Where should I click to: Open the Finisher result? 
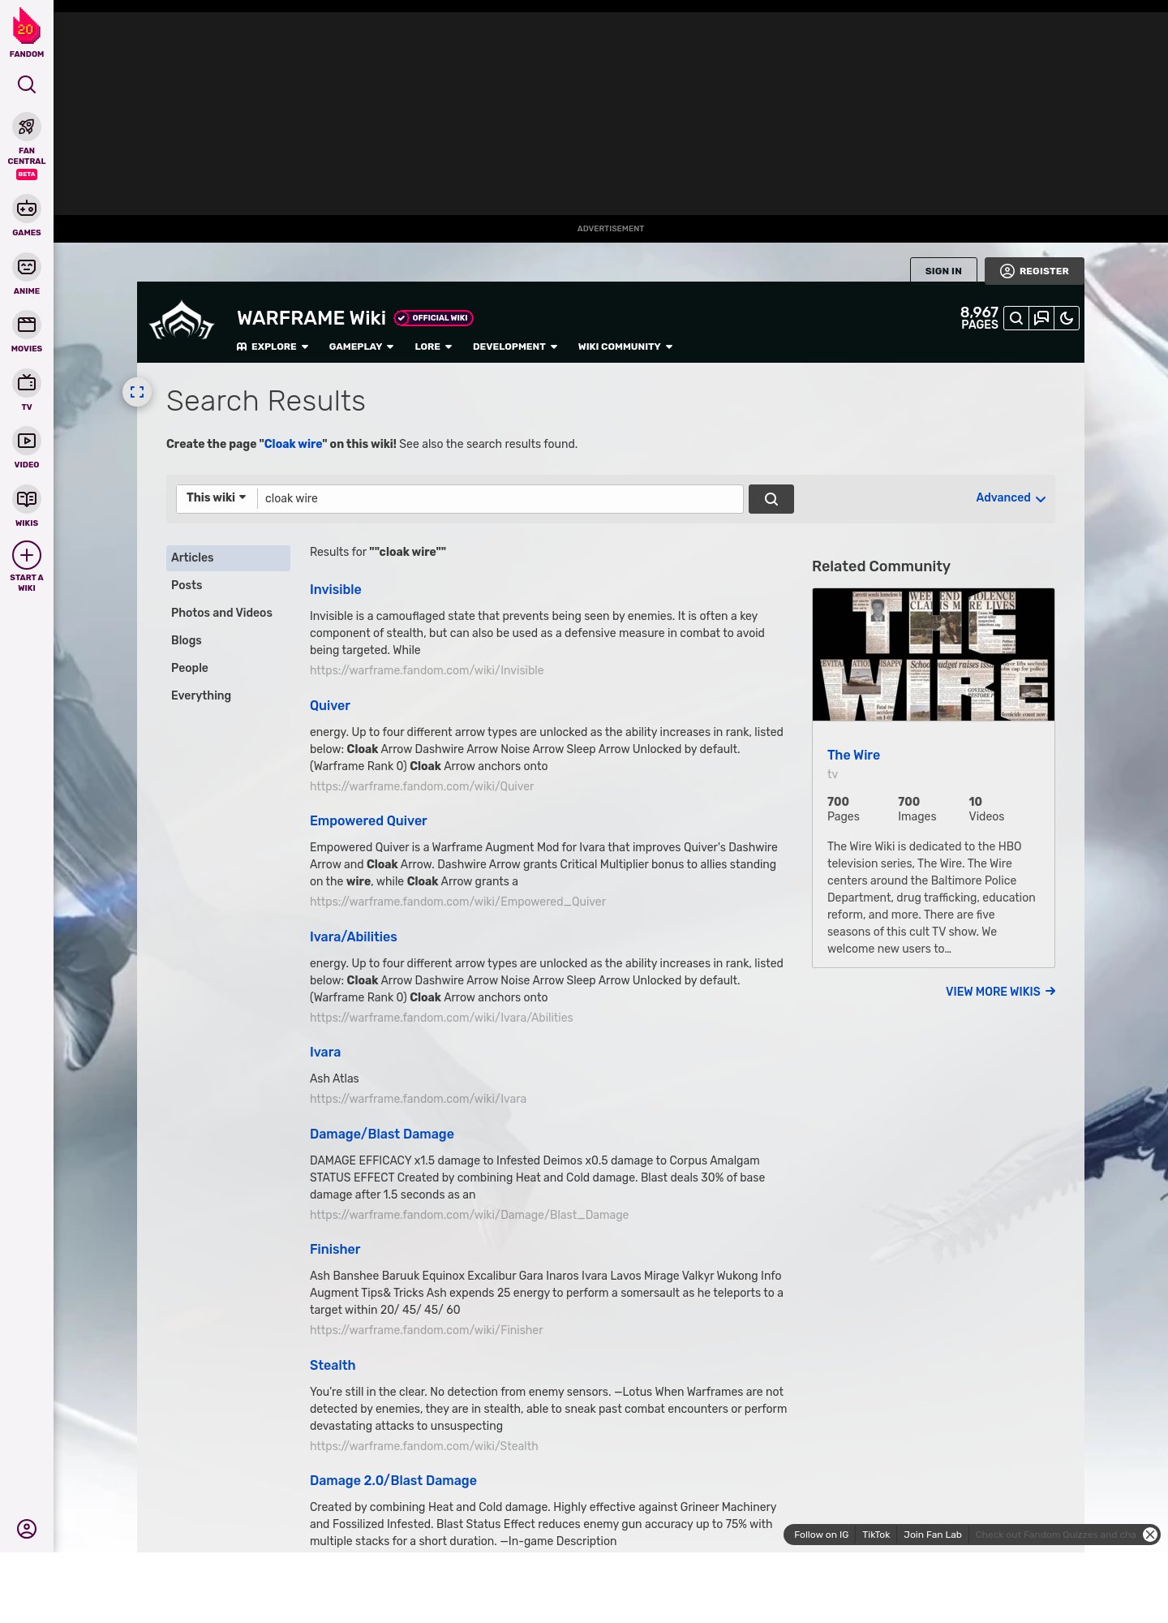coord(335,1250)
